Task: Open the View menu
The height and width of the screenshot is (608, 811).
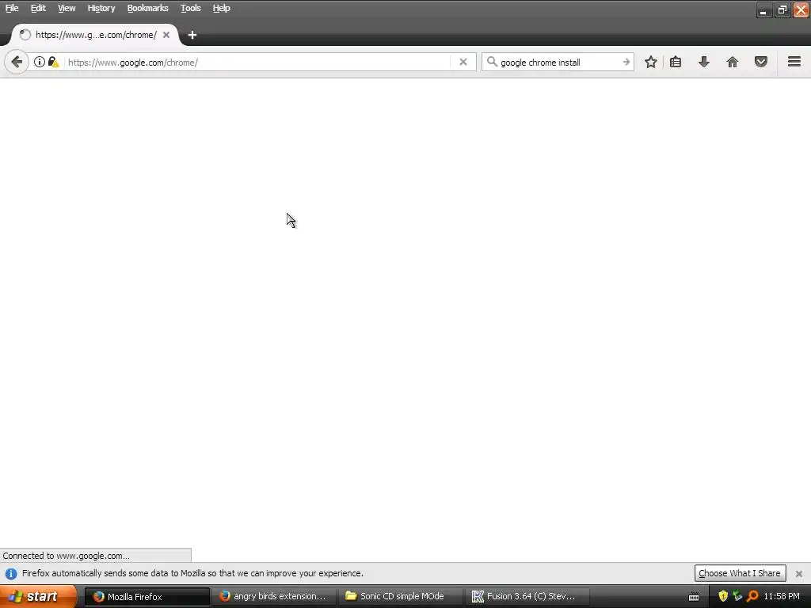Action: (x=67, y=8)
